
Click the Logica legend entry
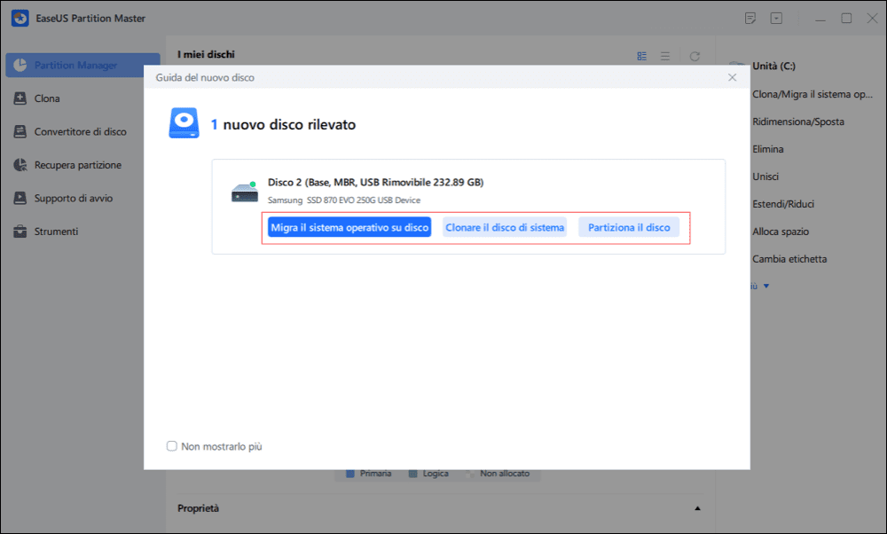click(428, 474)
